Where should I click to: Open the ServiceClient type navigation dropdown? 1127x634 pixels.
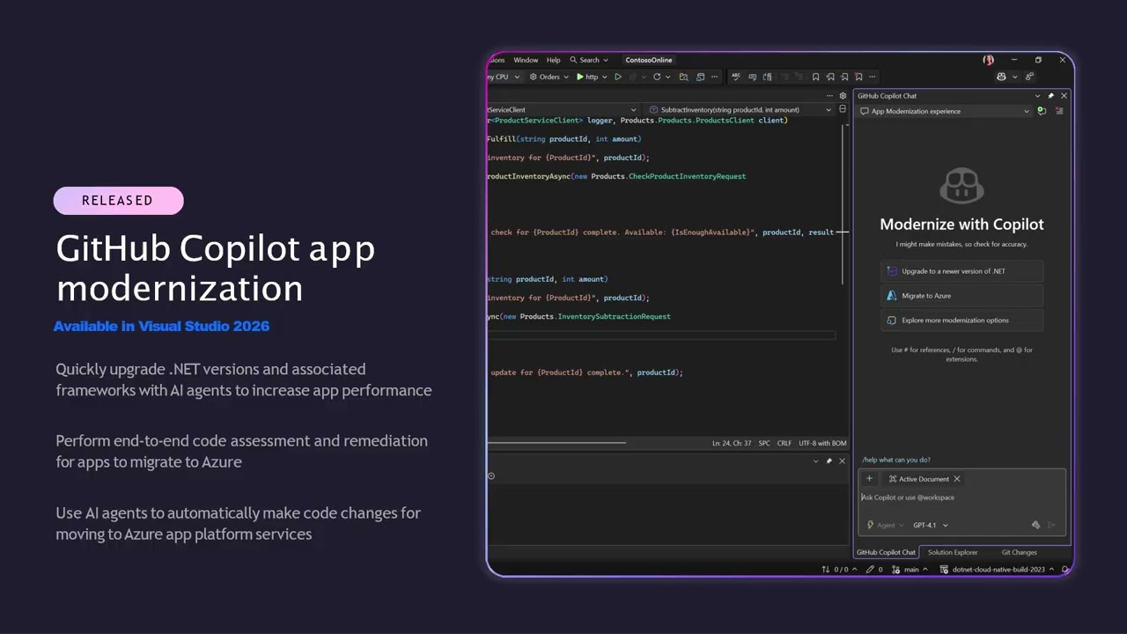click(x=563, y=110)
